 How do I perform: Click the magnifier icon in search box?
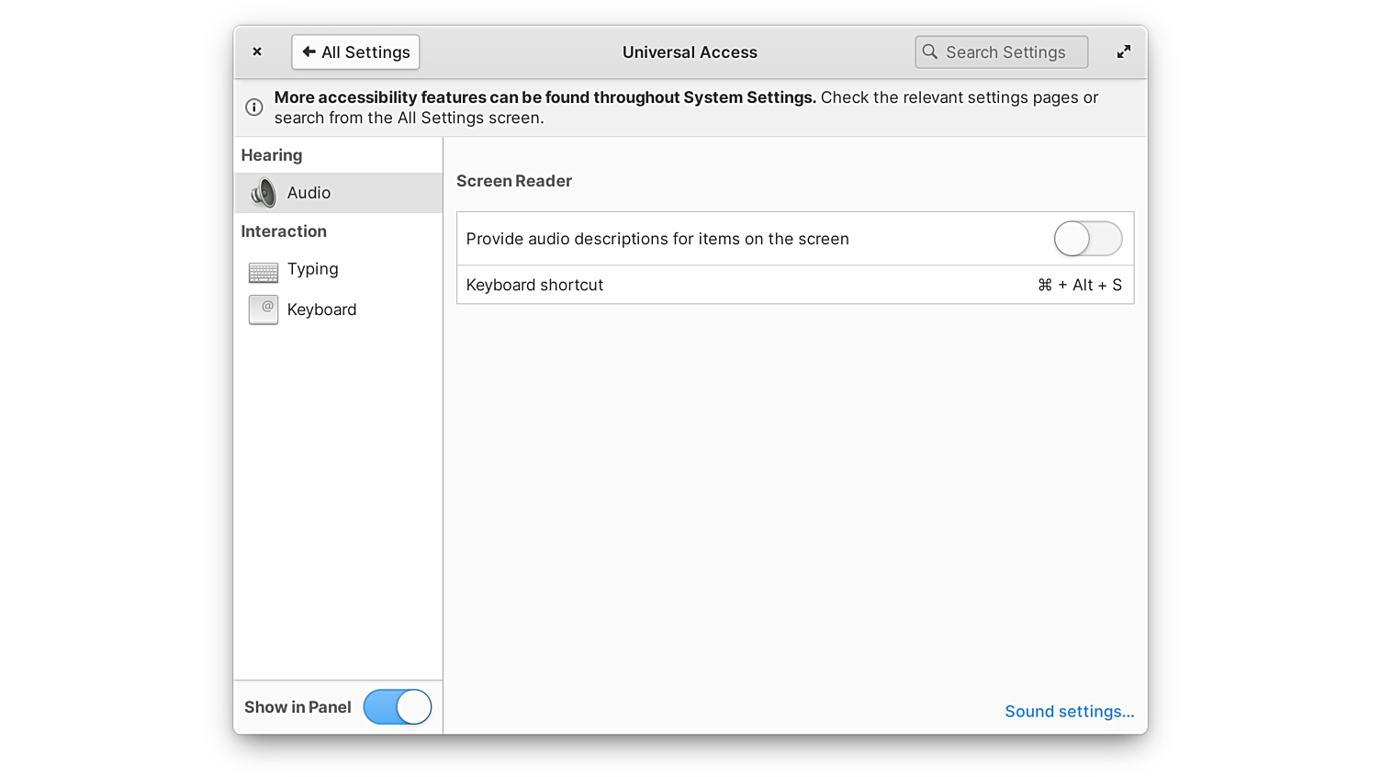pyautogui.click(x=930, y=52)
